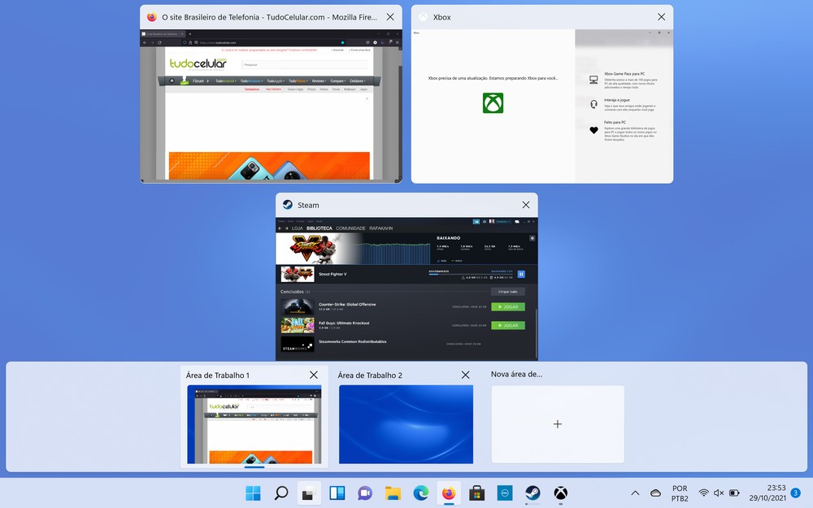Viewport: 813px width, 508px height.
Task: Click the Xbox icon in the taskbar
Action: click(560, 493)
